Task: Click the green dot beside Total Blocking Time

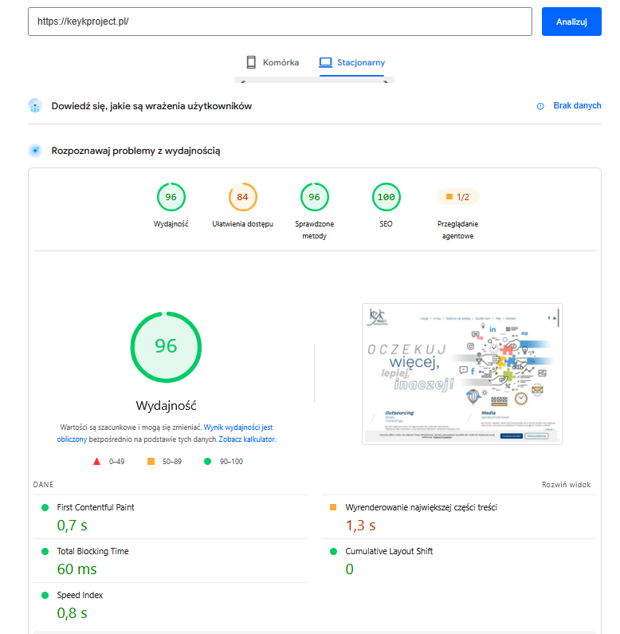Action: [x=45, y=551]
